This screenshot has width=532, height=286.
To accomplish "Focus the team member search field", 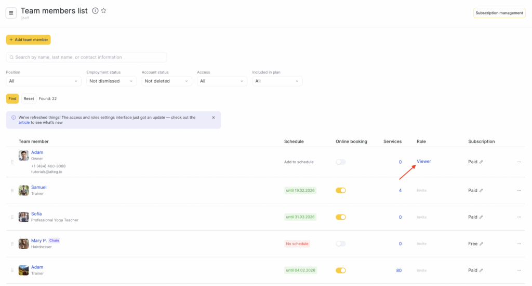I will click(86, 58).
